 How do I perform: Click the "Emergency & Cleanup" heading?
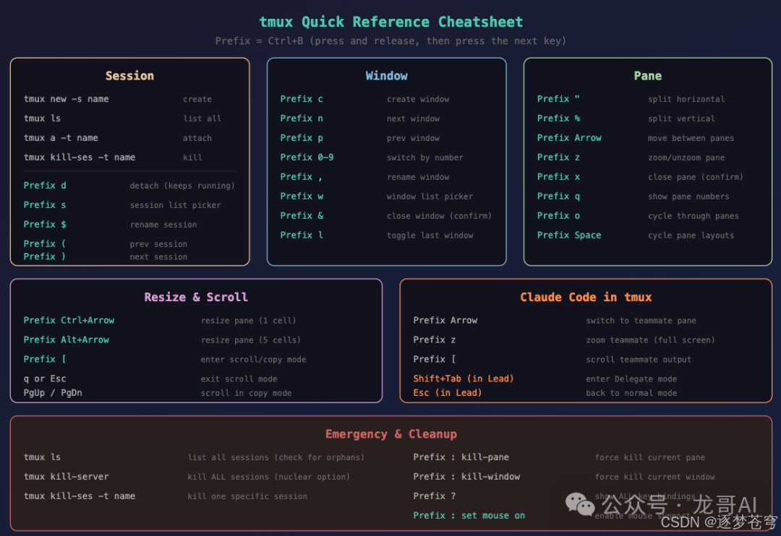(391, 434)
